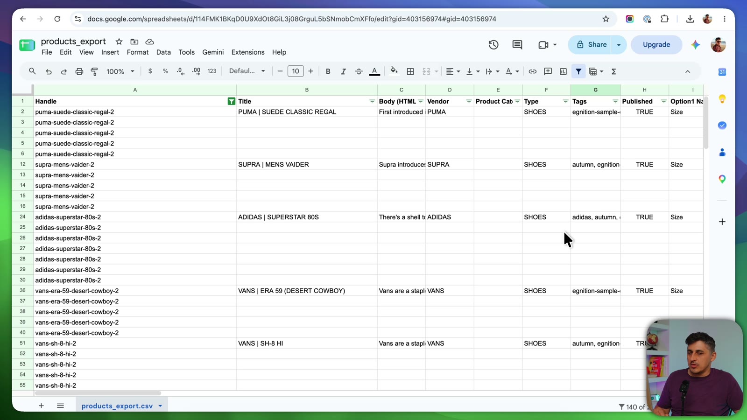Insert a link

(533, 71)
